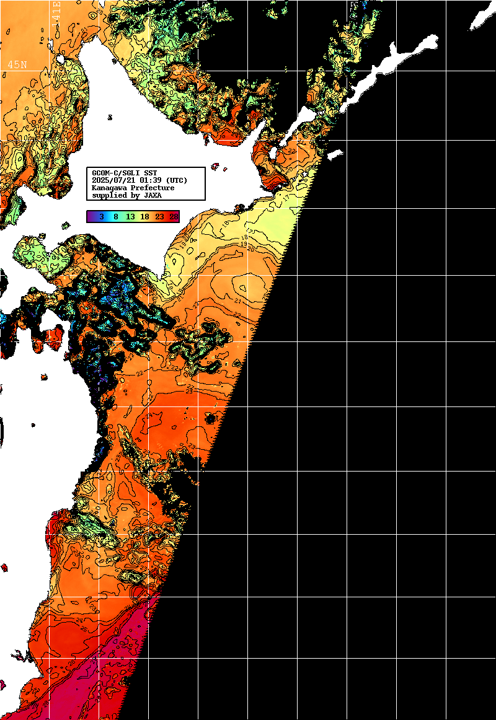Click the '3' value on the color scale
This screenshot has height=720, width=496.
pos(102,217)
